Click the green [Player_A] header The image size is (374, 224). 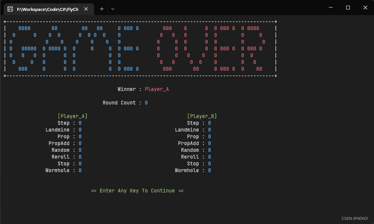(x=73, y=116)
